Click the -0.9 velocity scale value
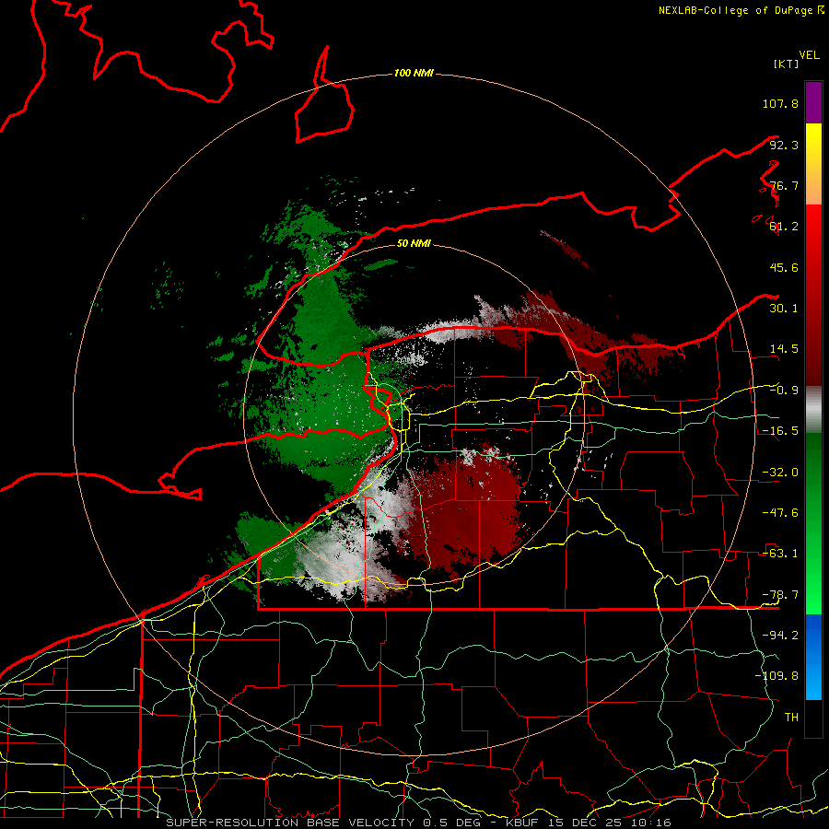 [784, 391]
